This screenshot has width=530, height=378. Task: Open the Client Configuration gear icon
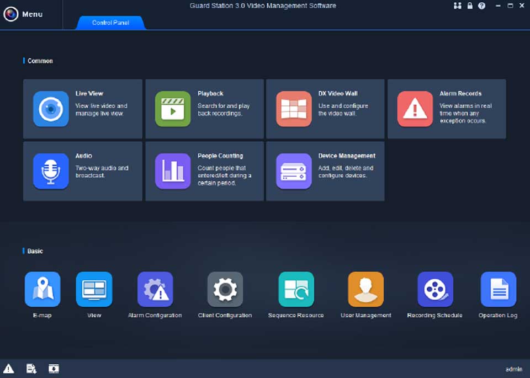point(225,289)
